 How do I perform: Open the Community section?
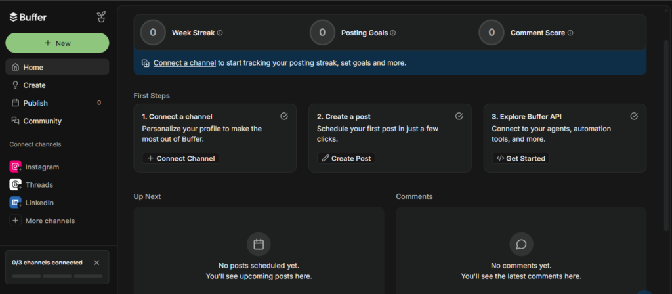(x=58, y=121)
